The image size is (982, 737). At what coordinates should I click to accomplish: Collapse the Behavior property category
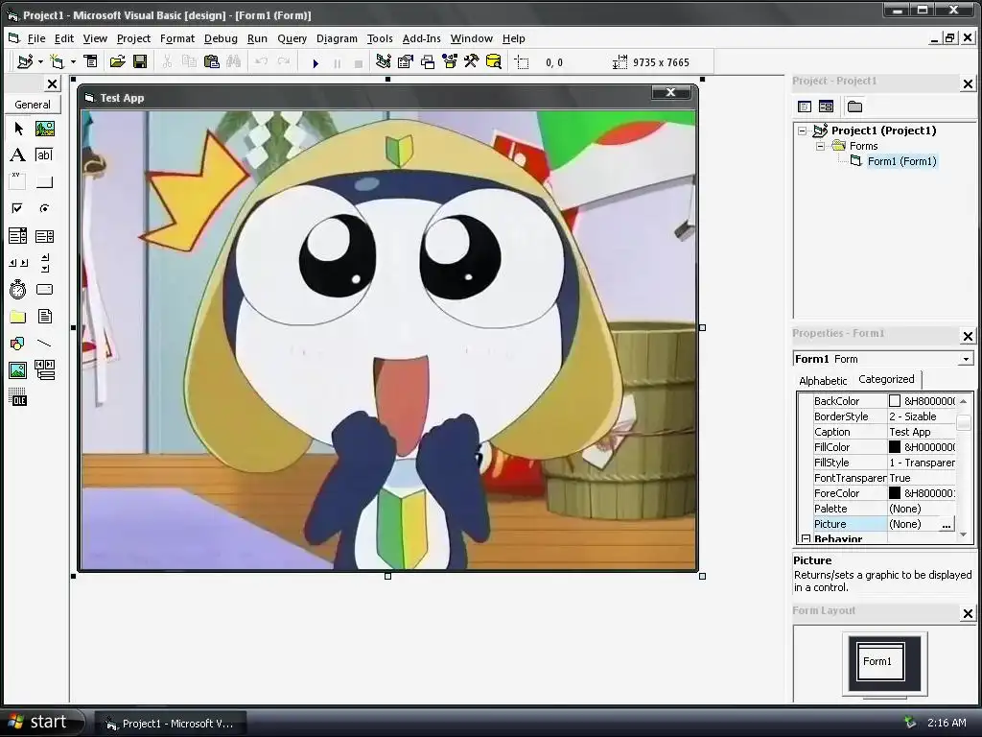806,539
